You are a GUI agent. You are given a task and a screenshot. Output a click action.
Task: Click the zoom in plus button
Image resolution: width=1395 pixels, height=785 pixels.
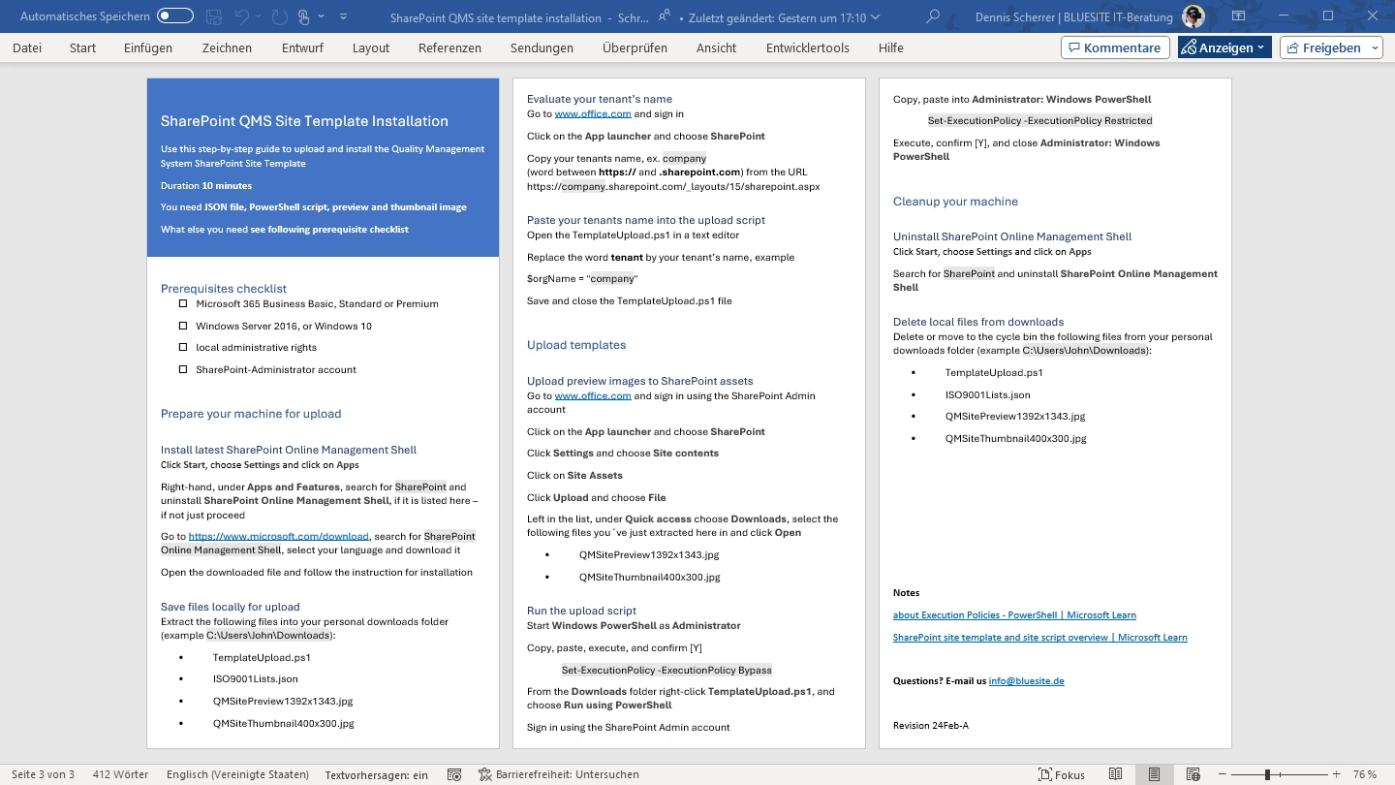(1338, 774)
